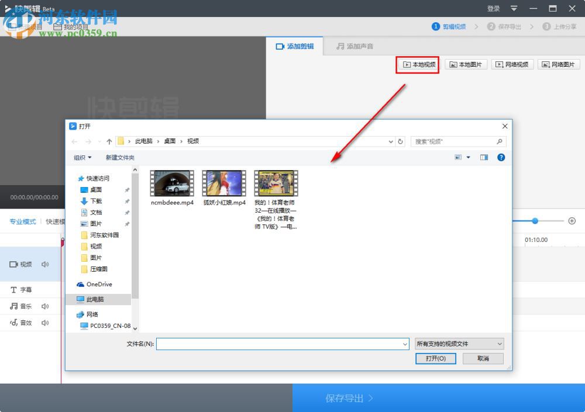Click the timeline zoom slider handle

coord(535,221)
